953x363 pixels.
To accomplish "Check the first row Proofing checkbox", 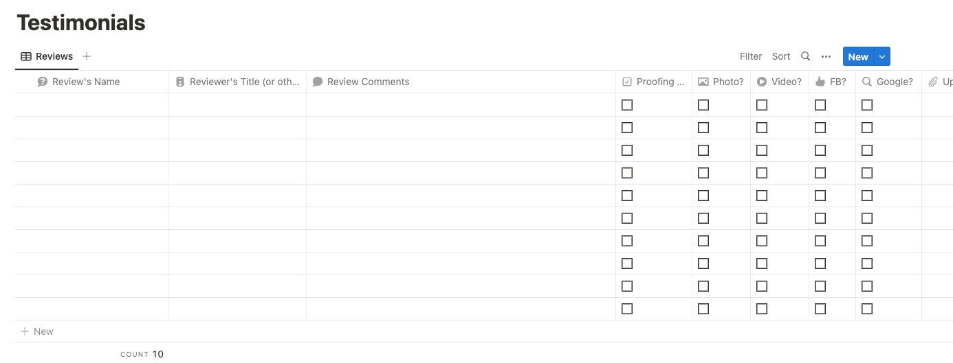I will tap(627, 105).
